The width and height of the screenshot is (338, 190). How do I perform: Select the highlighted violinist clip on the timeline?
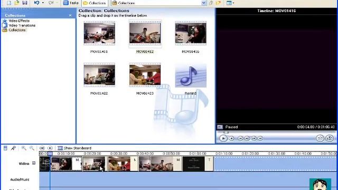tap(67, 164)
